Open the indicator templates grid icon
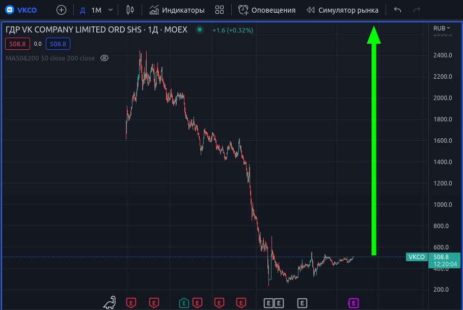The width and height of the screenshot is (463, 310). pyautogui.click(x=220, y=10)
